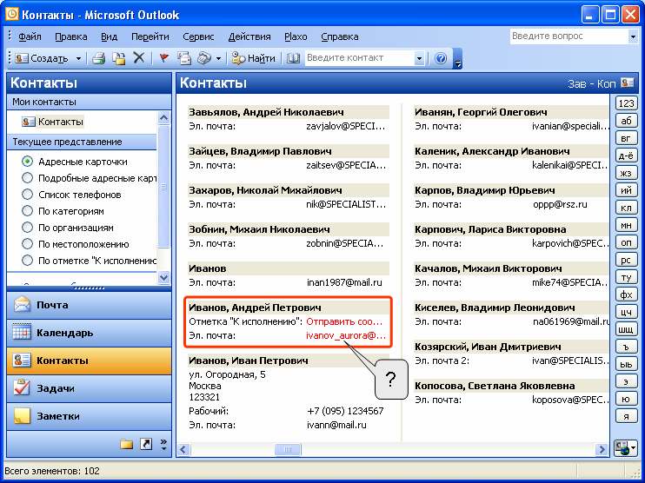
Task: Open Заметки in the navigation pane
Action: (x=89, y=416)
